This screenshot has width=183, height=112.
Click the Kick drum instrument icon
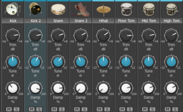12,10
